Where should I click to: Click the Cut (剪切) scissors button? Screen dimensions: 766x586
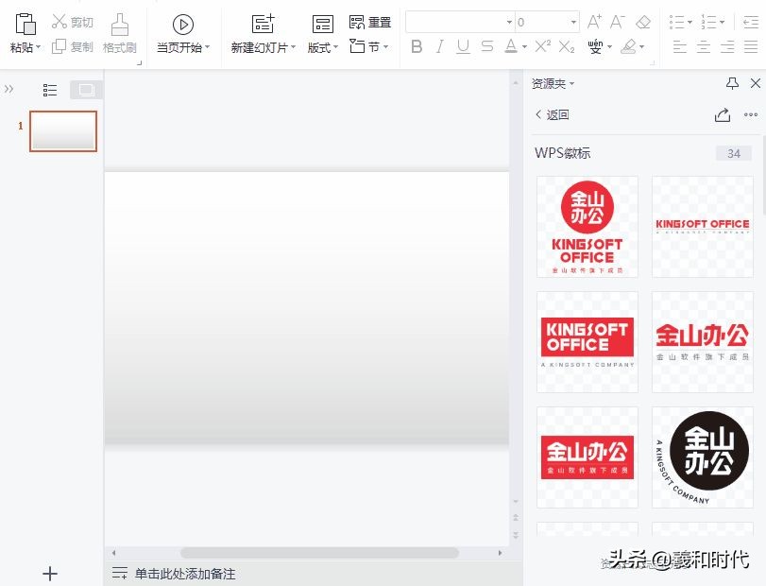click(73, 22)
